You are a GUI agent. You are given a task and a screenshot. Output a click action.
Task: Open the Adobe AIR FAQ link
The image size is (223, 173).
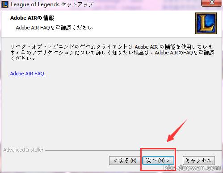(27, 74)
